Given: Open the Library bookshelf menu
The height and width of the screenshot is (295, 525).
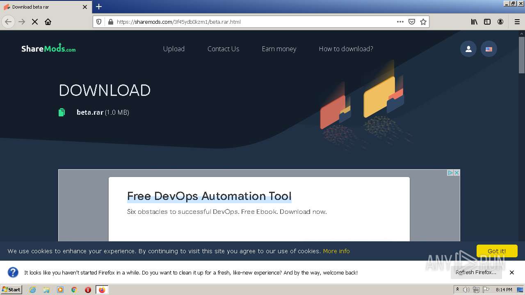Looking at the screenshot, I should [x=474, y=22].
